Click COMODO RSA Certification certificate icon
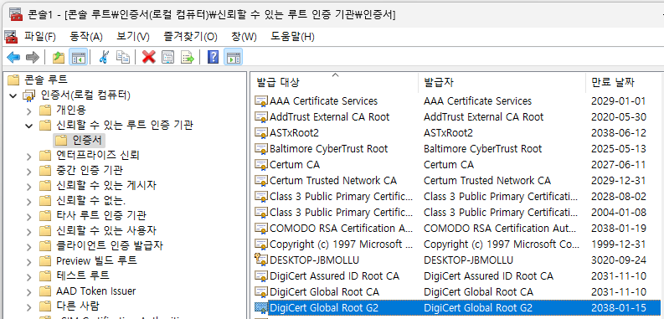This screenshot has height=319, width=664. coord(261,229)
